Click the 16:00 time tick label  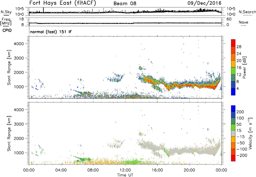[157, 170]
